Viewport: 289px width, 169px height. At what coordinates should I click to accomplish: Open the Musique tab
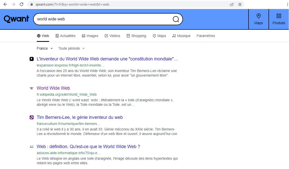point(181,36)
